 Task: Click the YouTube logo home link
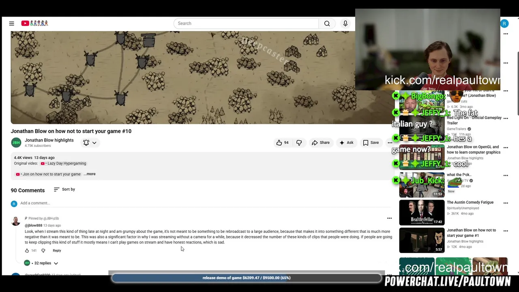tap(34, 24)
